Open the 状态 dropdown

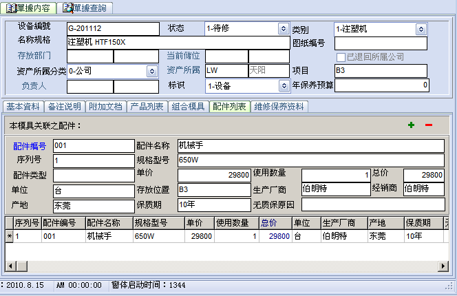(x=283, y=29)
